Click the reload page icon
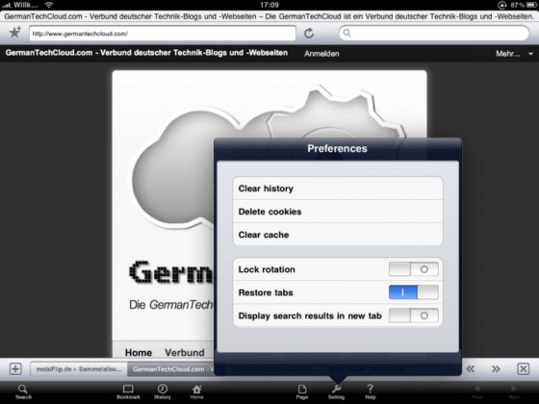Viewport: 539px width, 404px height. point(309,34)
